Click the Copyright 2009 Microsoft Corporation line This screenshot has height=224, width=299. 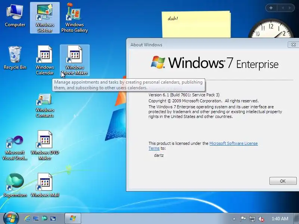(203, 101)
